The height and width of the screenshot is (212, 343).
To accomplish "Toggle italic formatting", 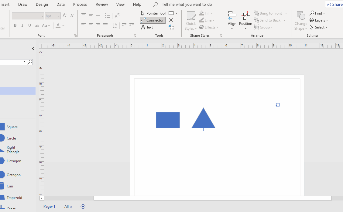I will [x=22, y=25].
